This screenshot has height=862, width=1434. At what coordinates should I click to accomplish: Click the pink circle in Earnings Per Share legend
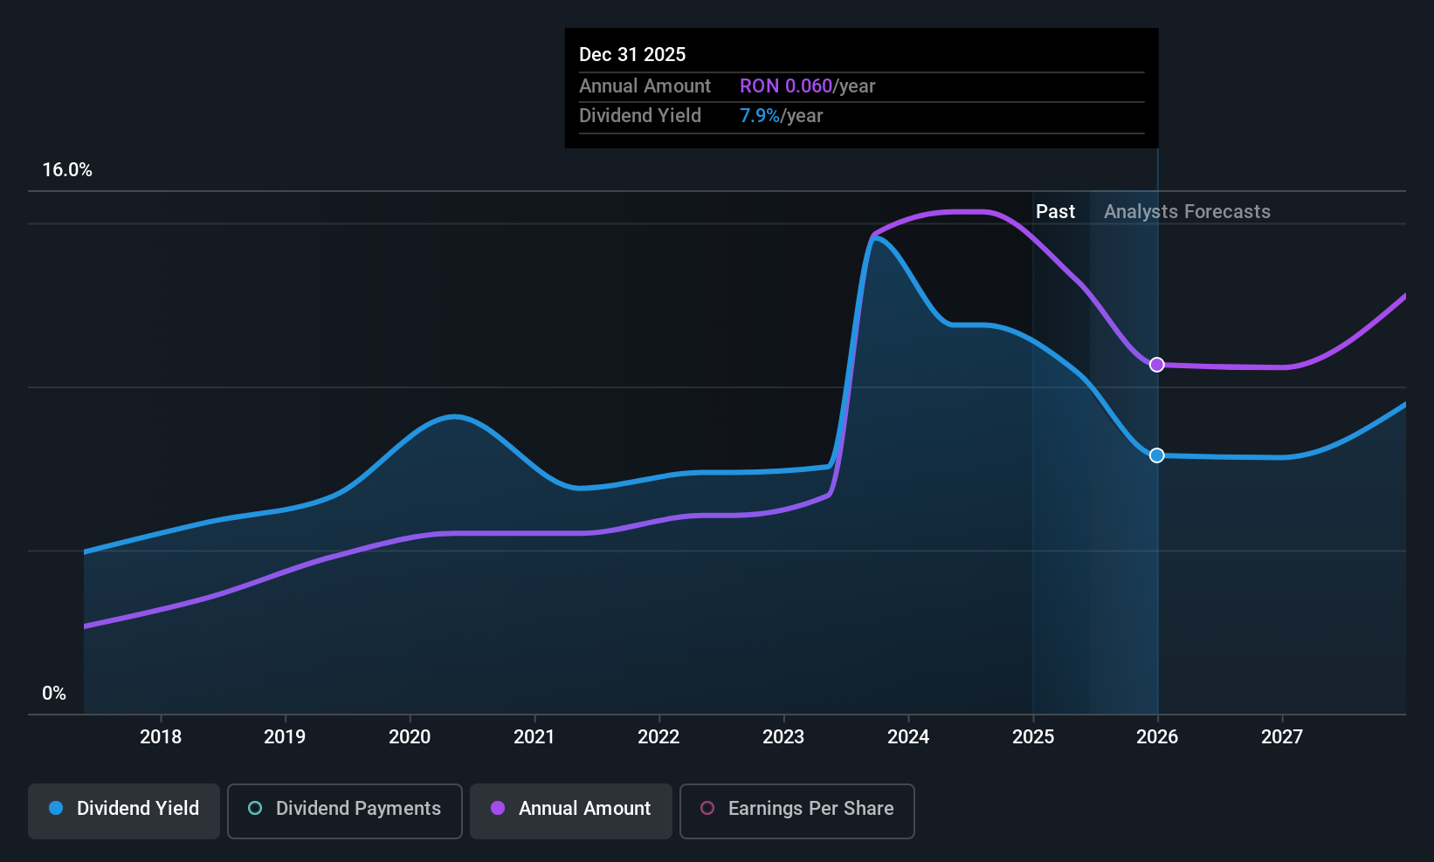tap(707, 808)
